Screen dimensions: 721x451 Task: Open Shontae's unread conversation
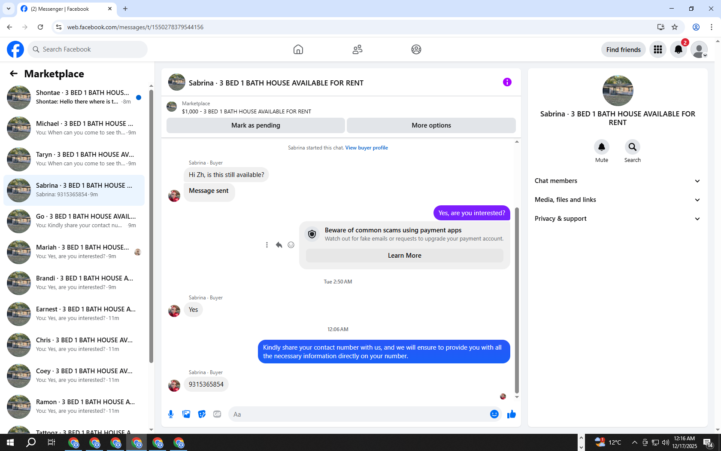pos(74,97)
